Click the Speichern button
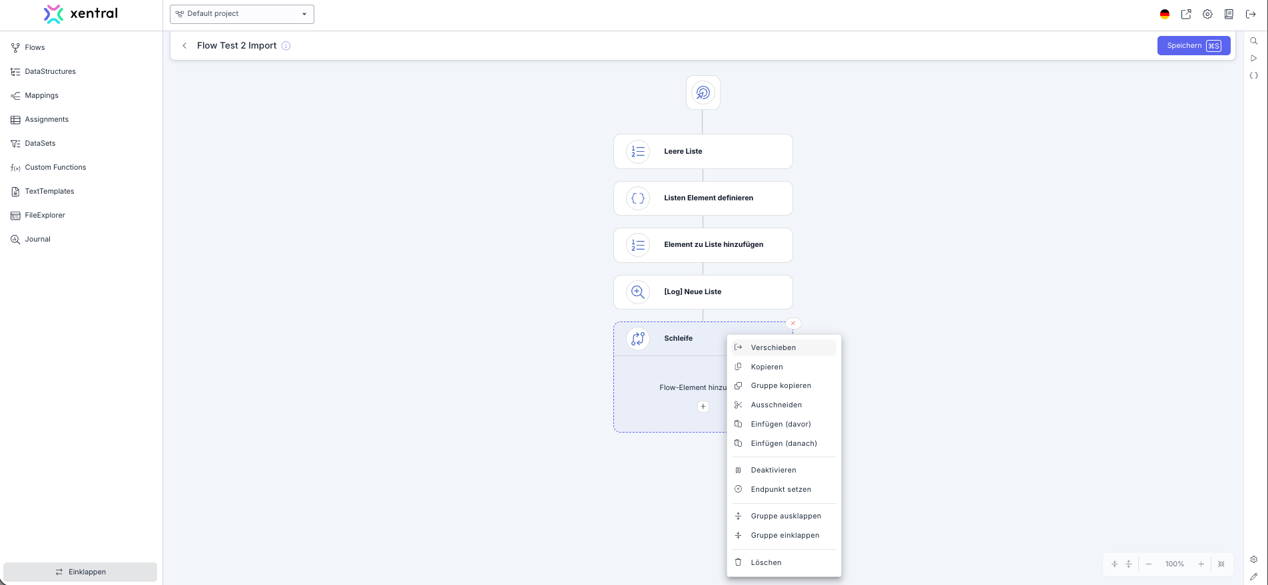The width and height of the screenshot is (1268, 585). coord(1193,46)
